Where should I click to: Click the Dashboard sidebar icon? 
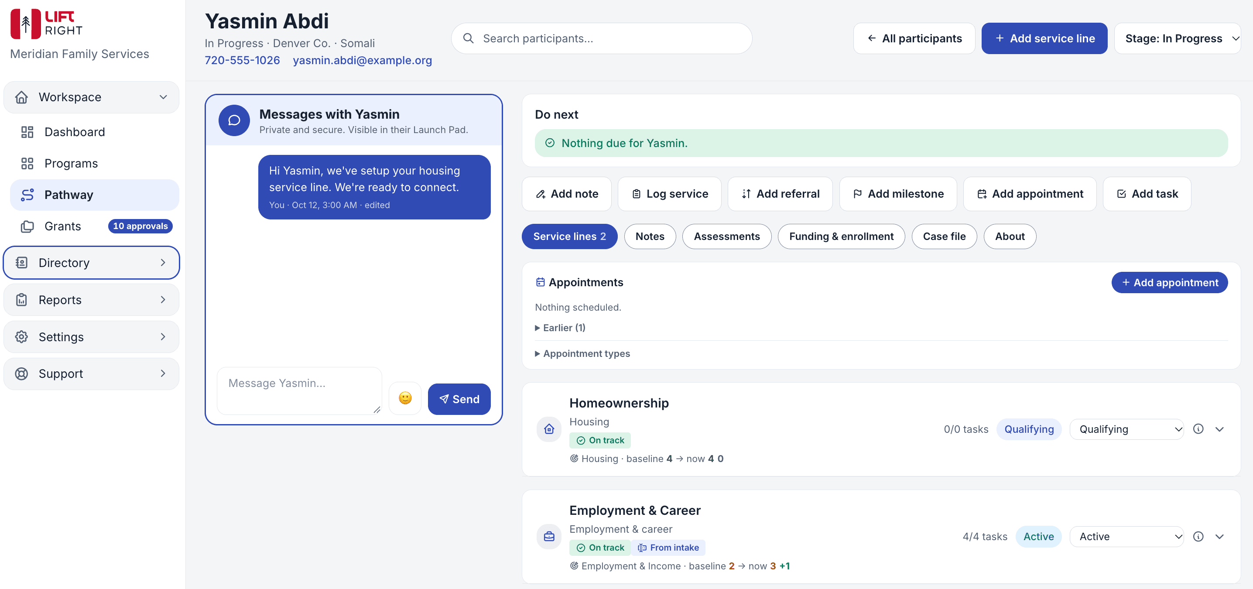(27, 132)
